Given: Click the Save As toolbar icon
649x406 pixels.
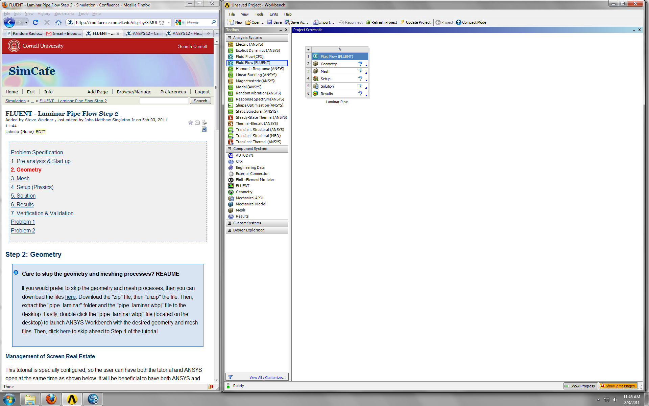Looking at the screenshot, I should coord(287,22).
